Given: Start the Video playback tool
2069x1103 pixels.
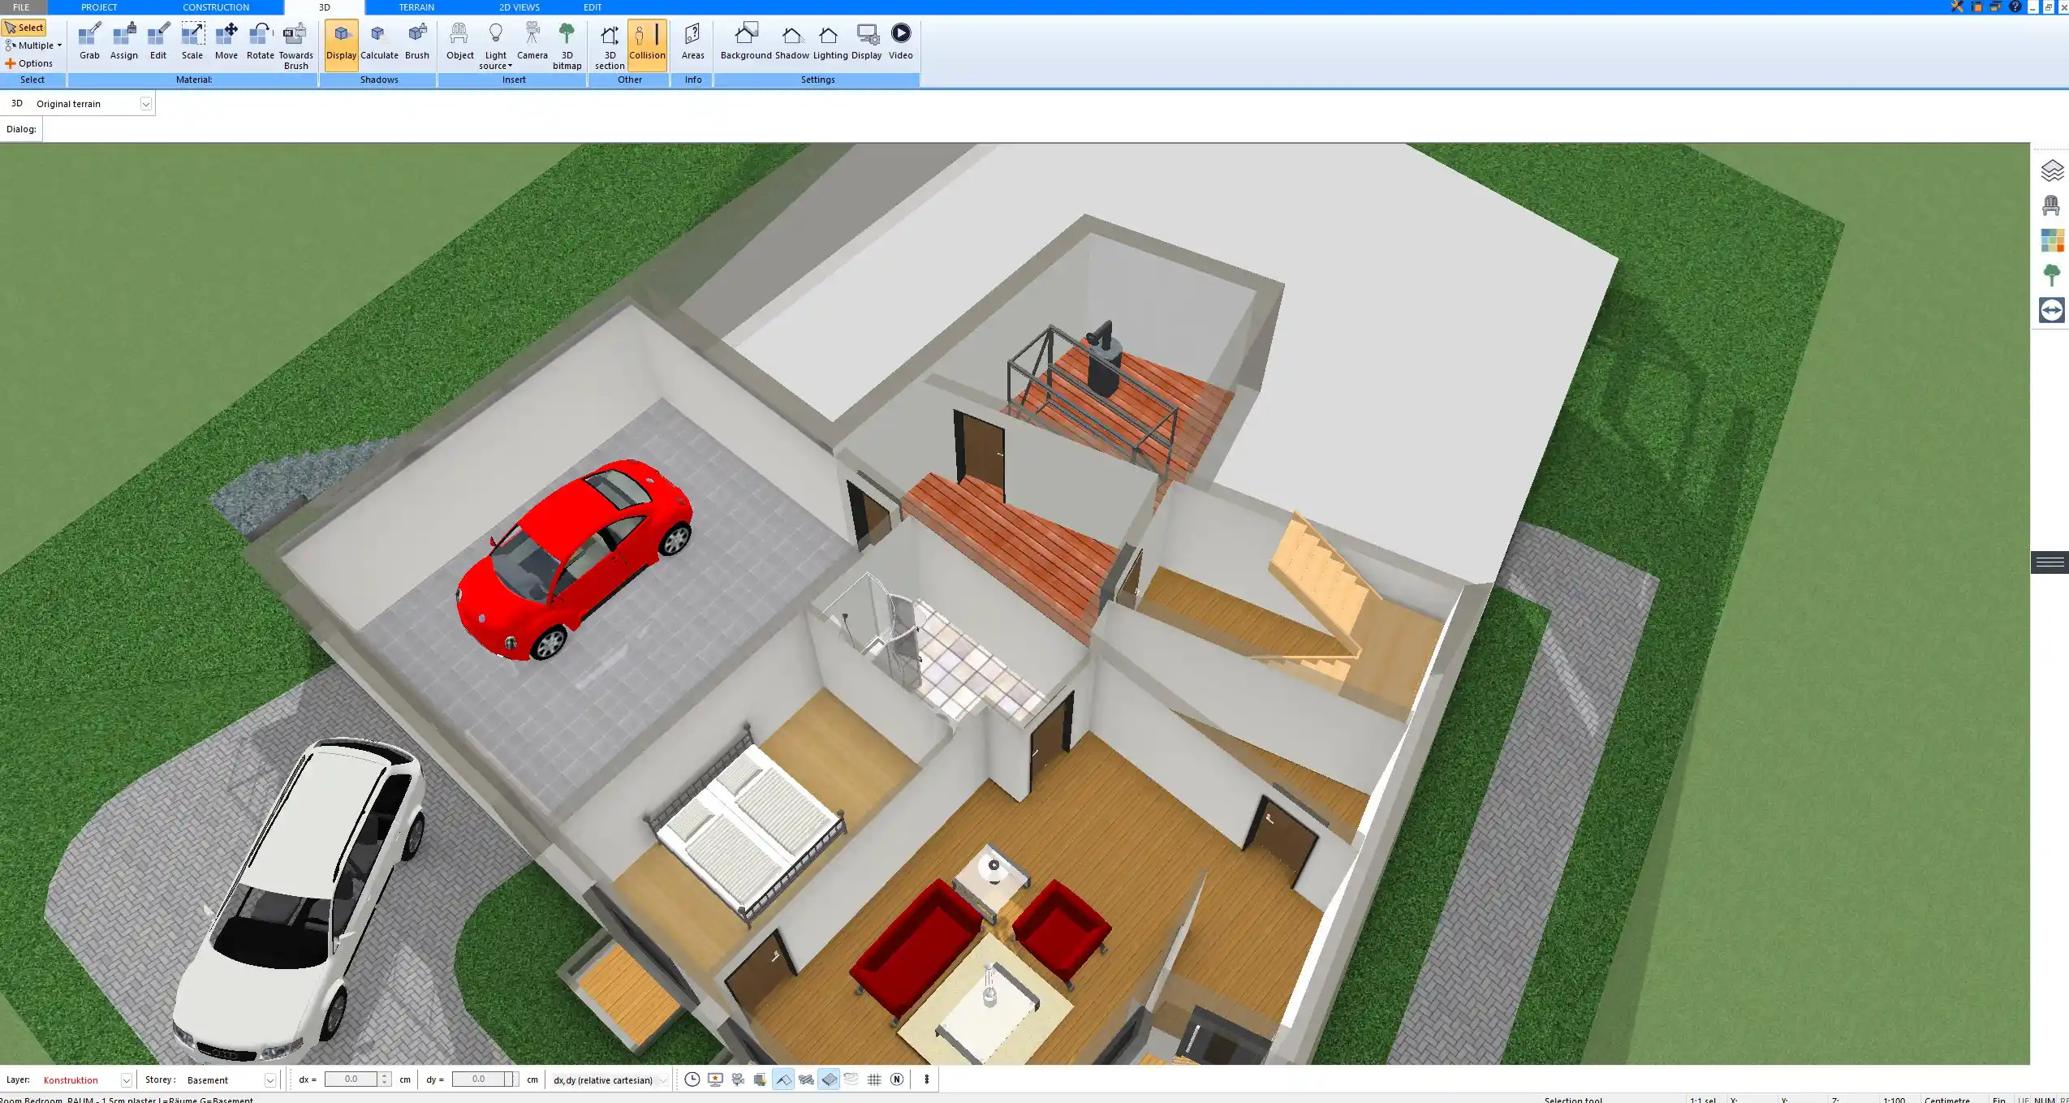Looking at the screenshot, I should [901, 41].
